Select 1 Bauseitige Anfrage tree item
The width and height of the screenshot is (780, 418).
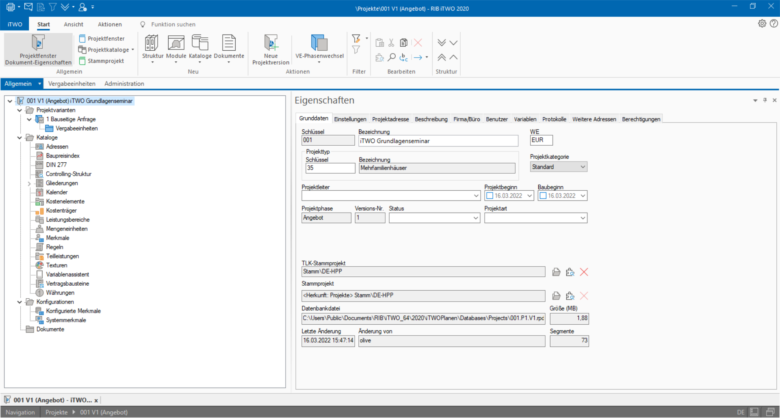coord(71,119)
